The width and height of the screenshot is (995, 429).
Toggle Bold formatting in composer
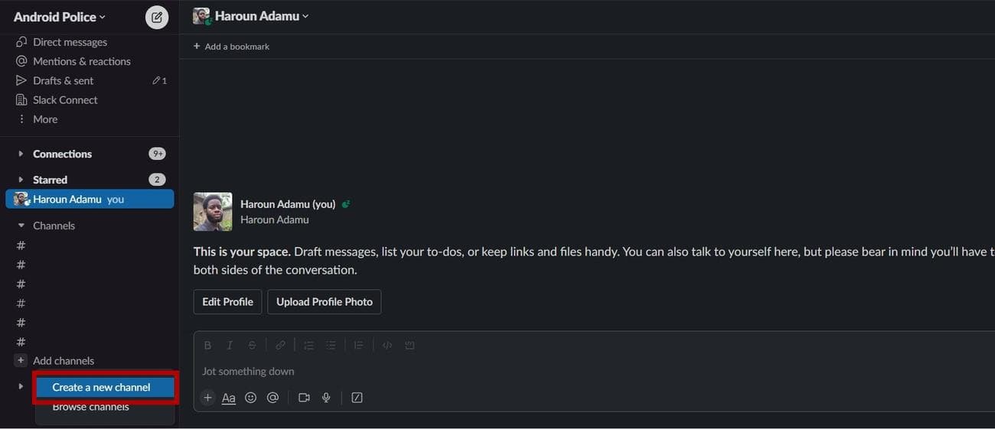click(x=207, y=345)
